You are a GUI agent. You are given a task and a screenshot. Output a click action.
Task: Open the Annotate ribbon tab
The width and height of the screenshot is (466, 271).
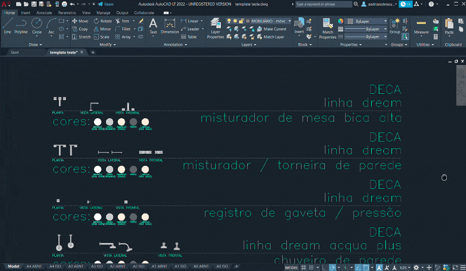tap(44, 13)
